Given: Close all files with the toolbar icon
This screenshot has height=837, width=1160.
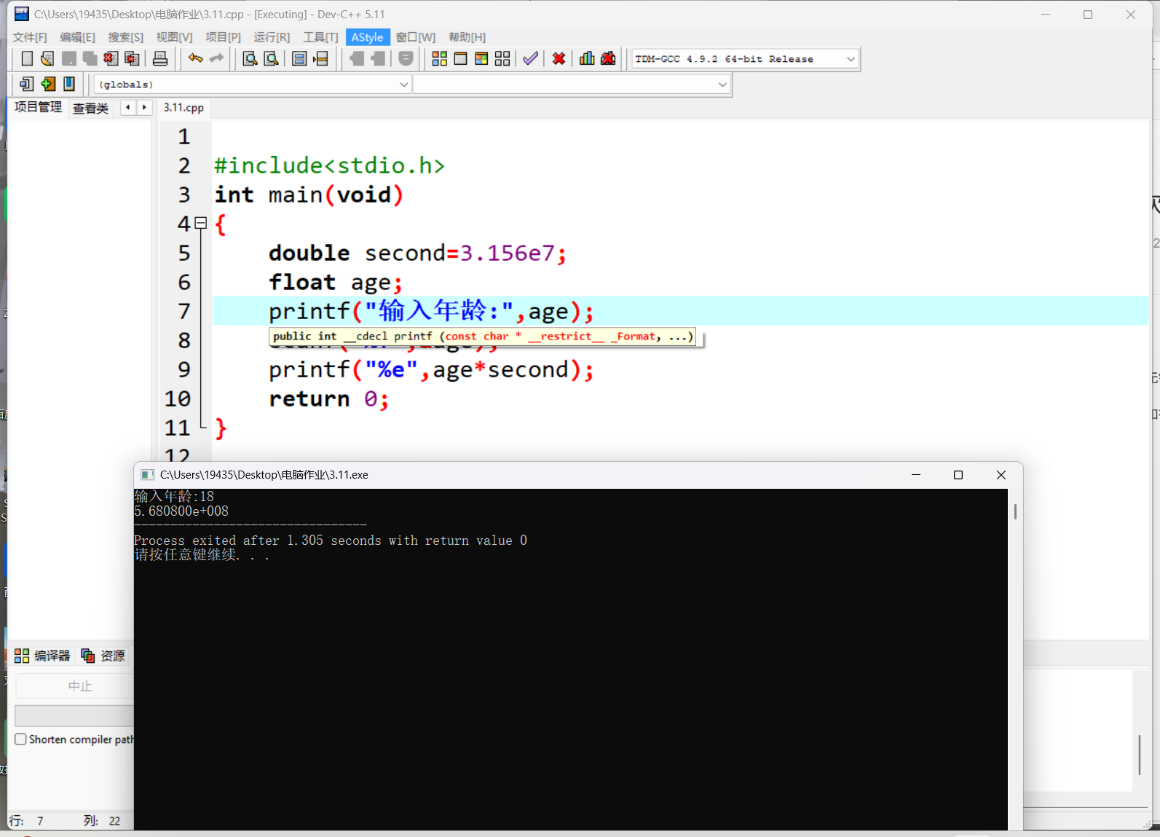Looking at the screenshot, I should pyautogui.click(x=132, y=59).
